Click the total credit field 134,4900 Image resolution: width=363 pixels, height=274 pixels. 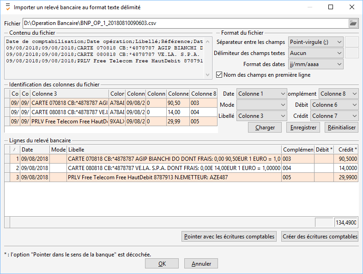click(x=346, y=223)
